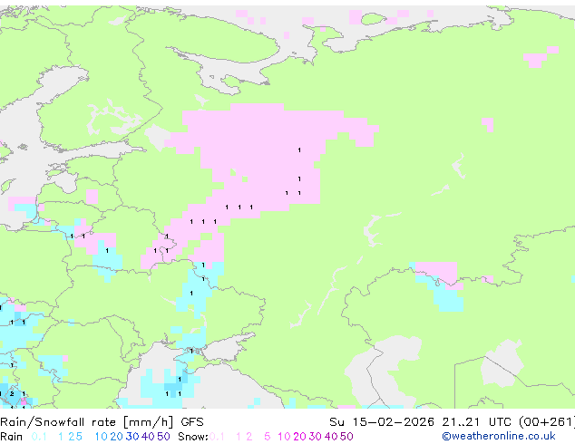Click the Rain legend value 10

point(101,437)
